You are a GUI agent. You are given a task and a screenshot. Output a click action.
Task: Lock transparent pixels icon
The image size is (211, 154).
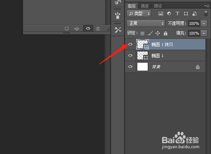(142, 33)
